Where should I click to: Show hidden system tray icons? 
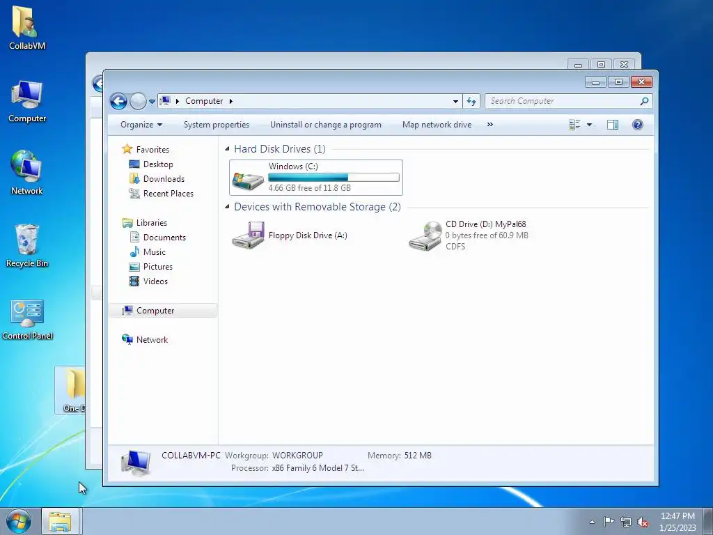(592, 522)
